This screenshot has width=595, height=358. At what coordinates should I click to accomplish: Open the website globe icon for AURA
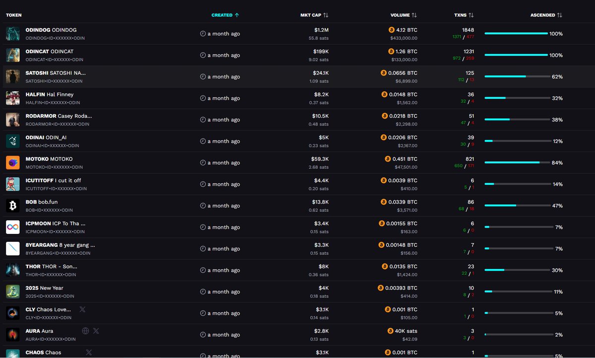(85, 331)
